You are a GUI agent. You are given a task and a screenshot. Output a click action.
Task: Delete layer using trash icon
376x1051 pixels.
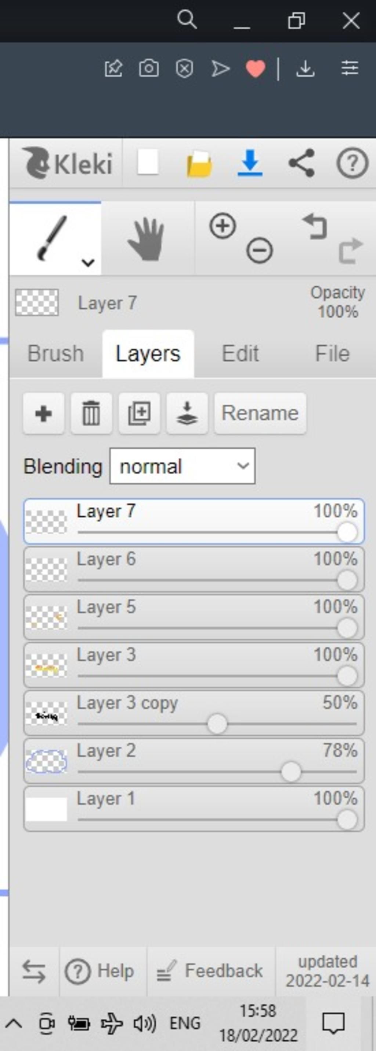click(91, 413)
